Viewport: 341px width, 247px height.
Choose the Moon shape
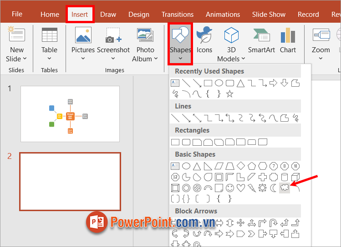point(273,188)
